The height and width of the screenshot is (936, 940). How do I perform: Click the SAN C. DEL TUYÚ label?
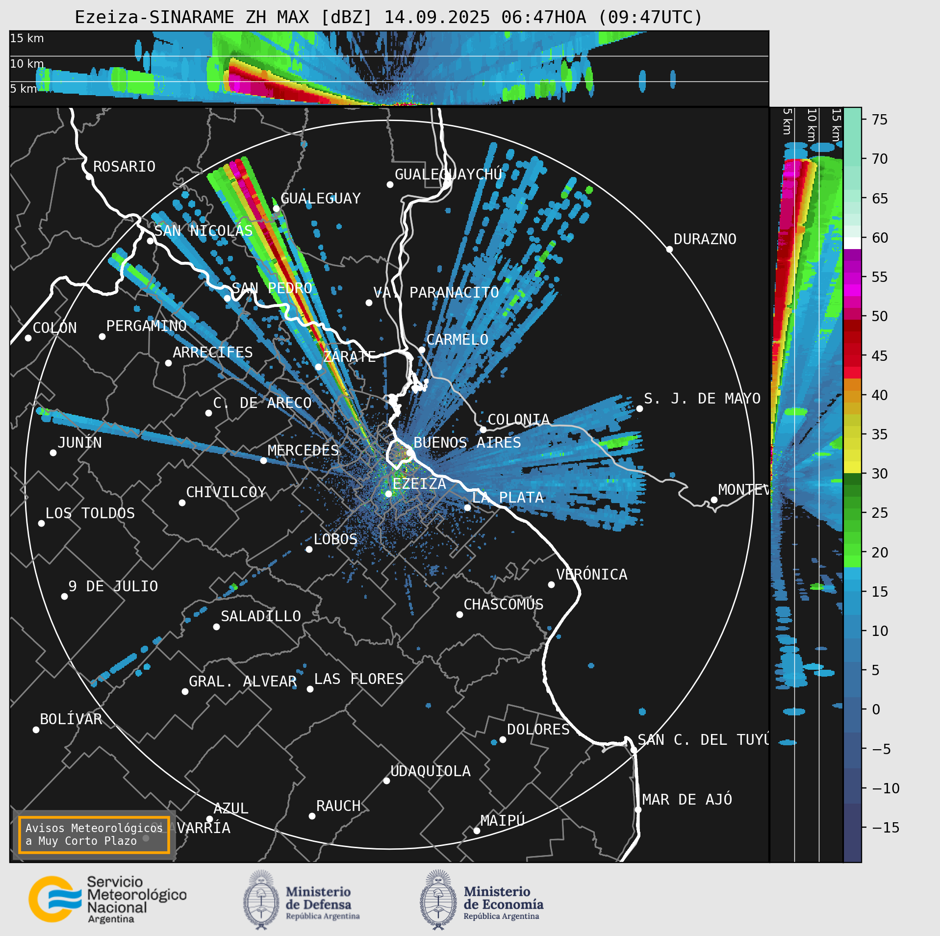coord(704,740)
